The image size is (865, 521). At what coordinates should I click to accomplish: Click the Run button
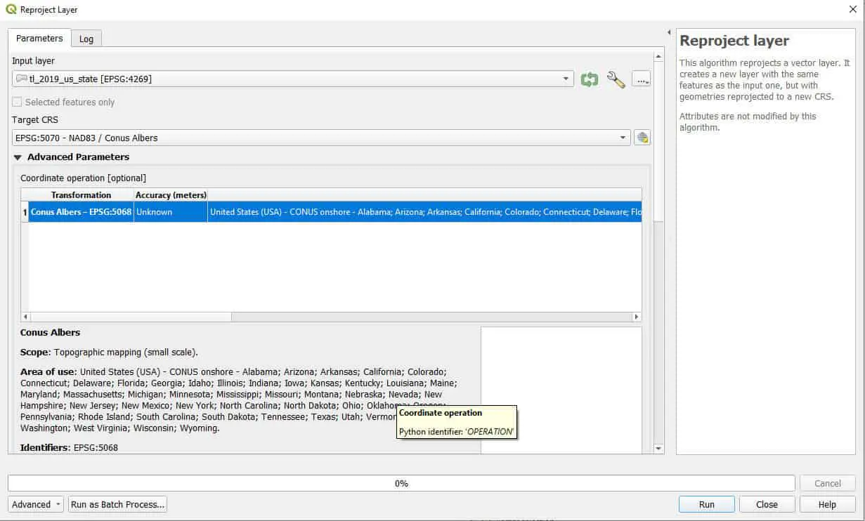(x=706, y=504)
